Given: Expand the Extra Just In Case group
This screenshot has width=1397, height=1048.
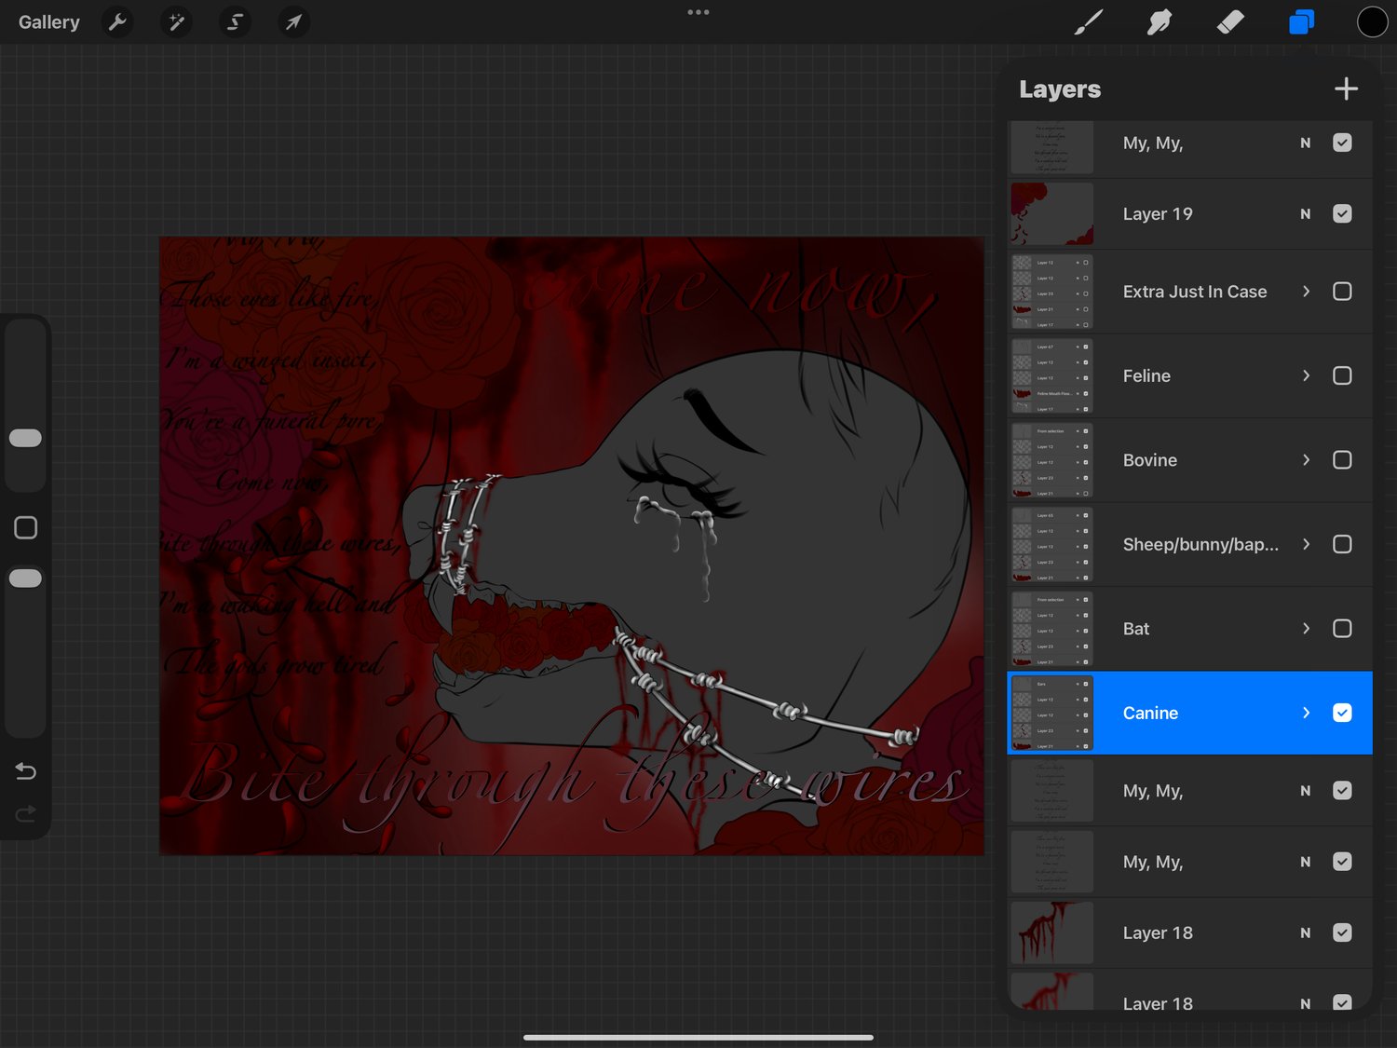Looking at the screenshot, I should [x=1306, y=292].
